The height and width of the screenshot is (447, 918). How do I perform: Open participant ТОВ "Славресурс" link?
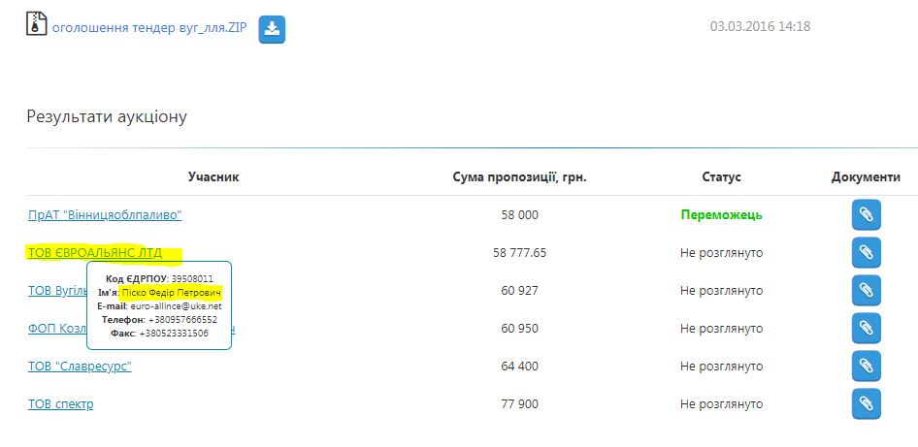[80, 367]
